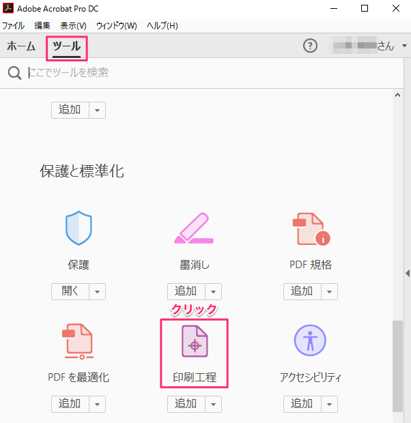
Task: Expand dropdown arrow beside 開く under 保護
Action: tap(97, 291)
